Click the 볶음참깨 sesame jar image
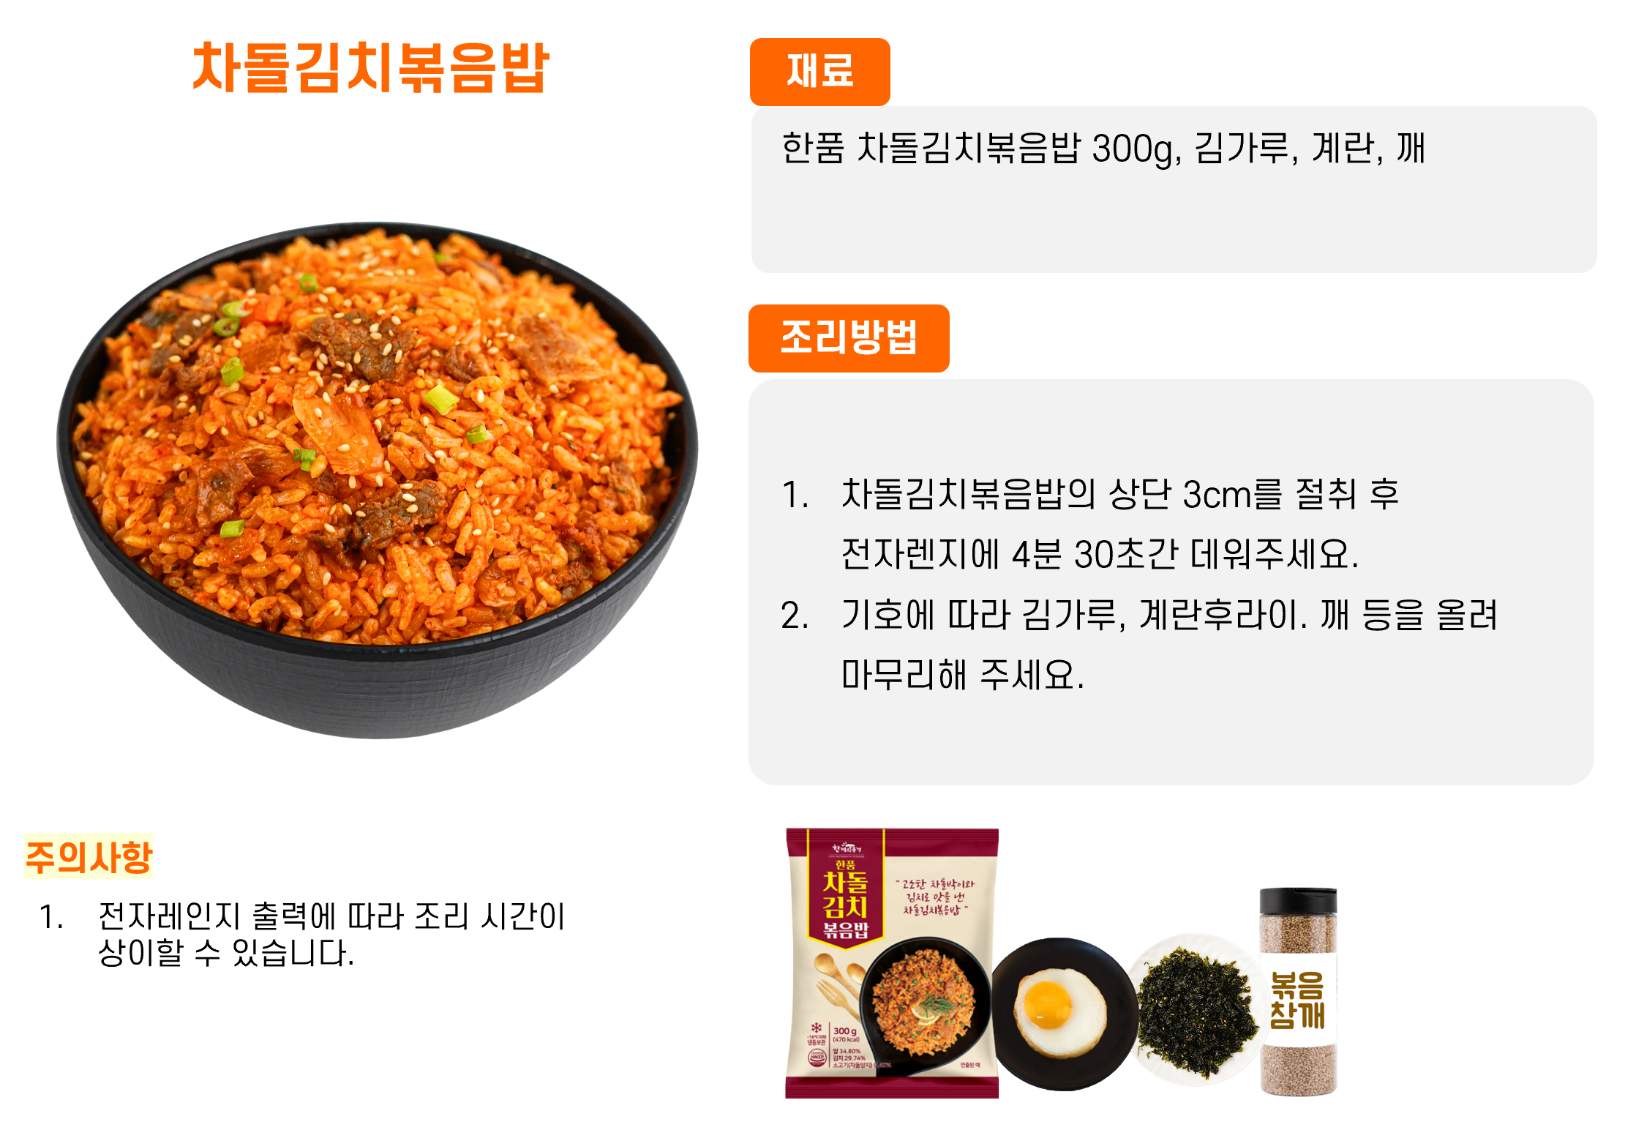 tap(1298, 992)
